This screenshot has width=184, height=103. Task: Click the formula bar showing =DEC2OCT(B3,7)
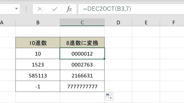coord(131,9)
